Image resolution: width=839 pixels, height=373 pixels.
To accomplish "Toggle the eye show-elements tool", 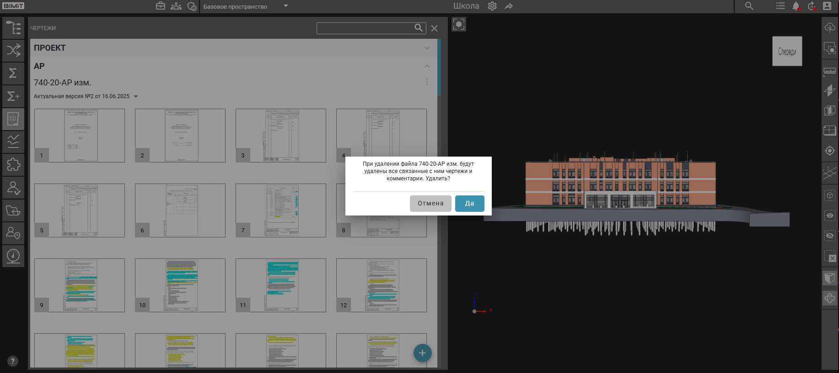I will [829, 215].
